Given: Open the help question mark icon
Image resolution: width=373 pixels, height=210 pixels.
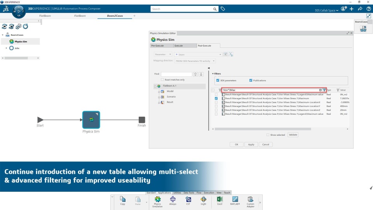Looking at the screenshot, I should [368, 9].
